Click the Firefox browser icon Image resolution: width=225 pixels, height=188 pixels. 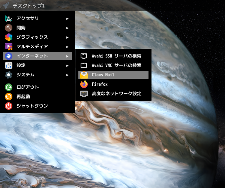click(84, 84)
